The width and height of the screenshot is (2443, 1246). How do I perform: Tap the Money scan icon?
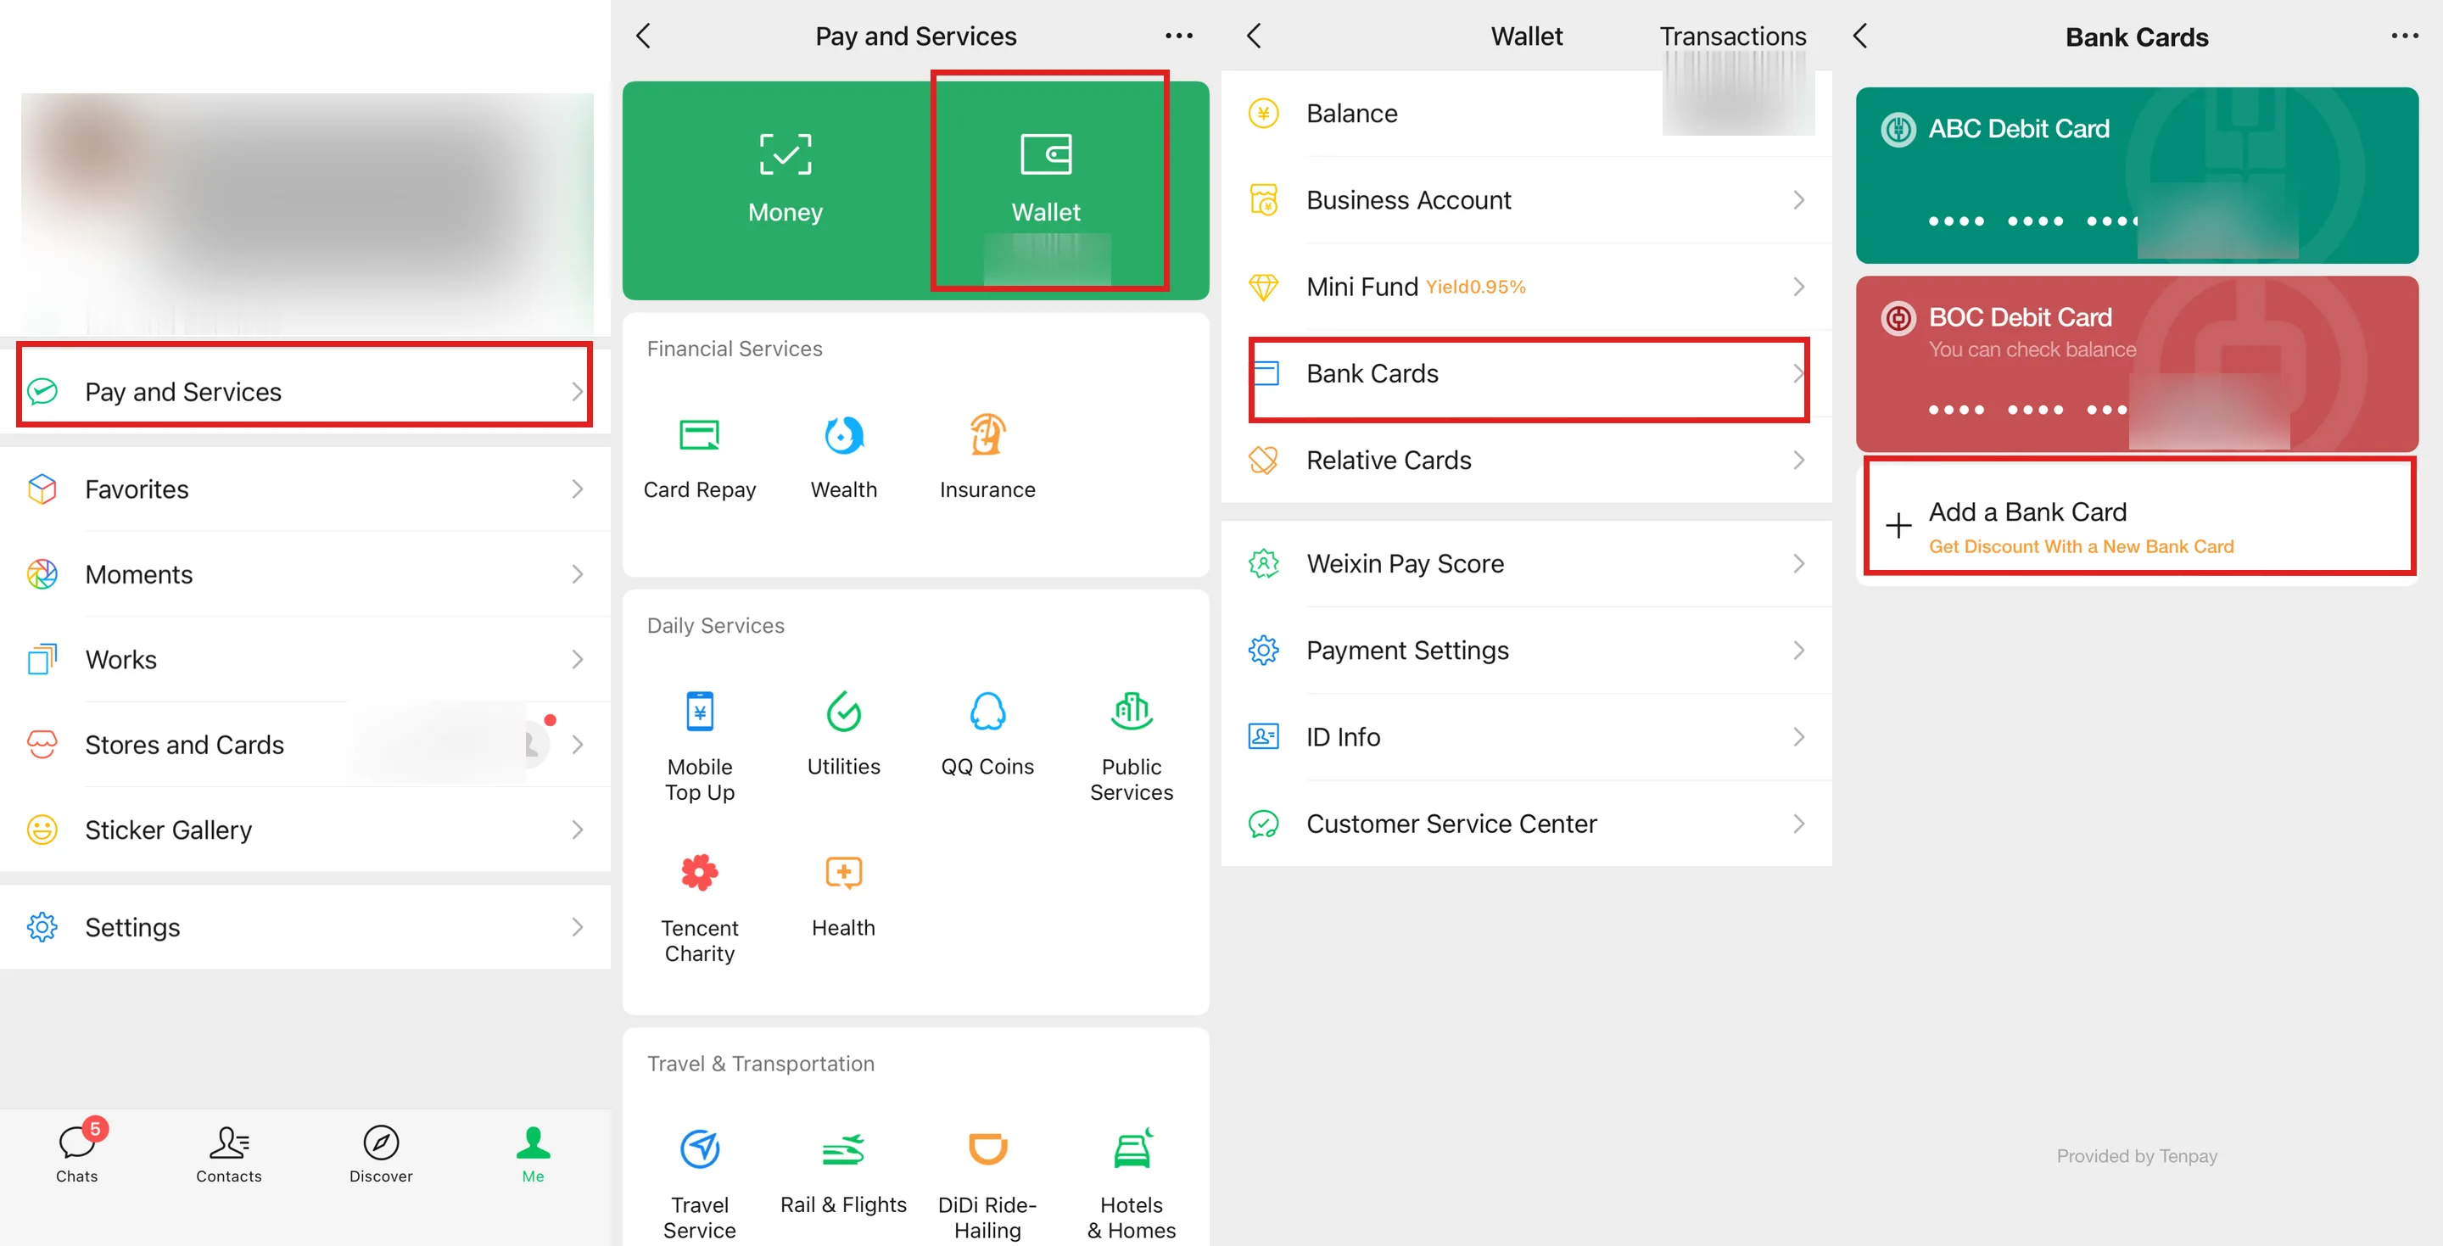(785, 154)
